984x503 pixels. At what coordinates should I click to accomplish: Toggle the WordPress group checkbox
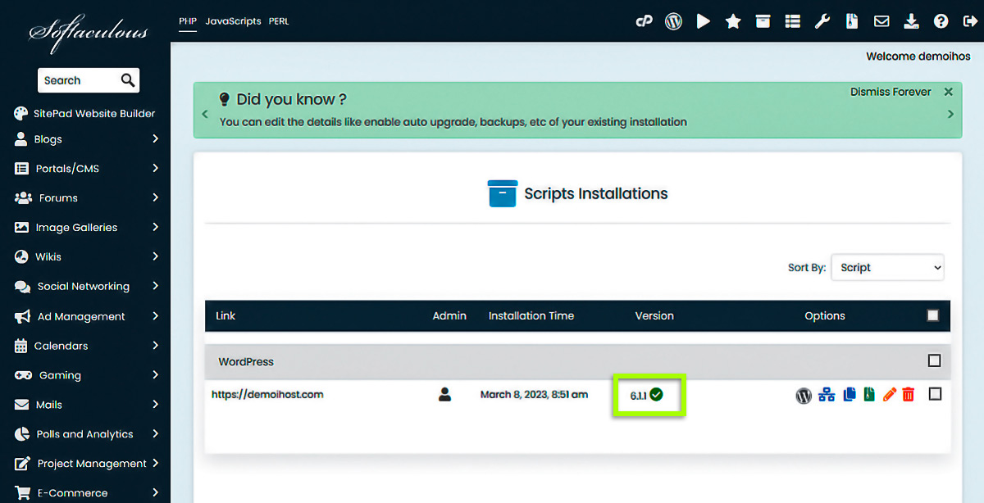pos(935,360)
